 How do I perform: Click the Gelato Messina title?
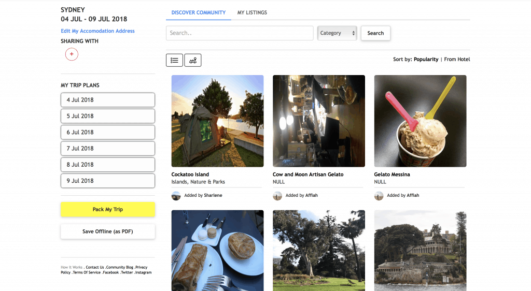coord(392,174)
